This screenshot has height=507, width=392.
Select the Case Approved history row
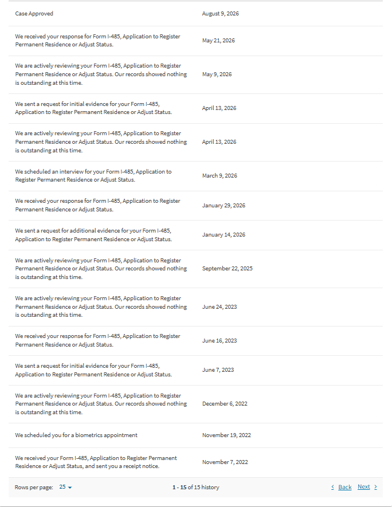195,14
